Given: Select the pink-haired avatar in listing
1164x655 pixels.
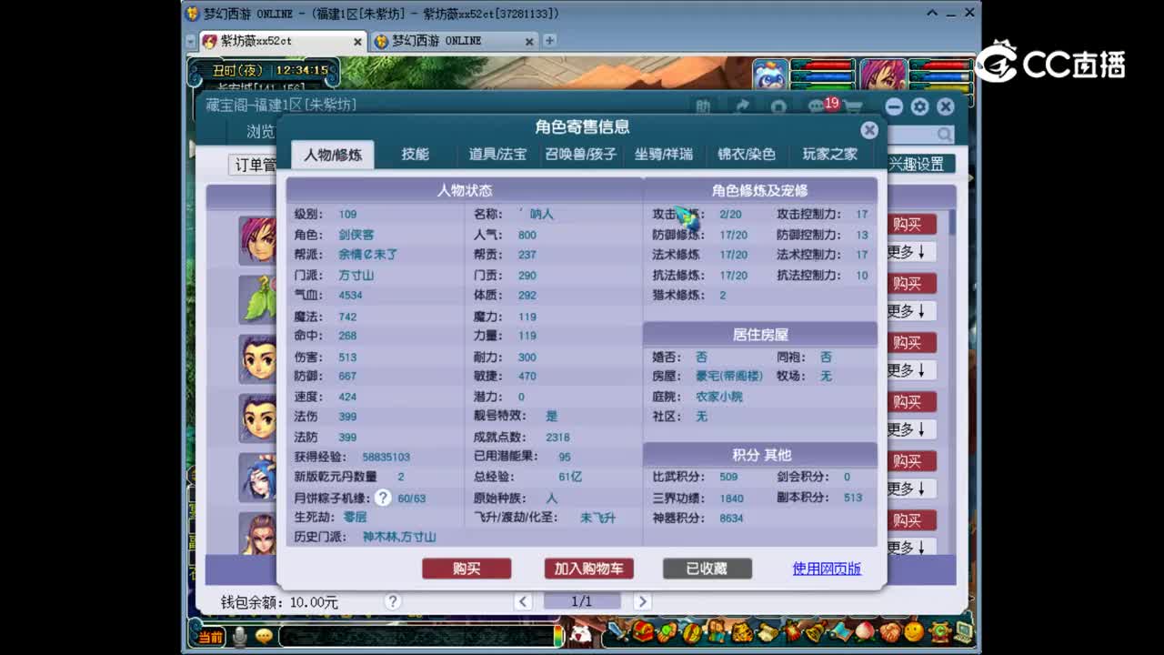Looking at the screenshot, I should pos(258,239).
